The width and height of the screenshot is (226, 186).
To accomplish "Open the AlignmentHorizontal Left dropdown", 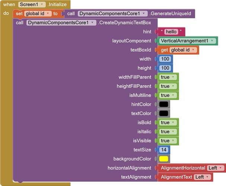I will [216, 168].
